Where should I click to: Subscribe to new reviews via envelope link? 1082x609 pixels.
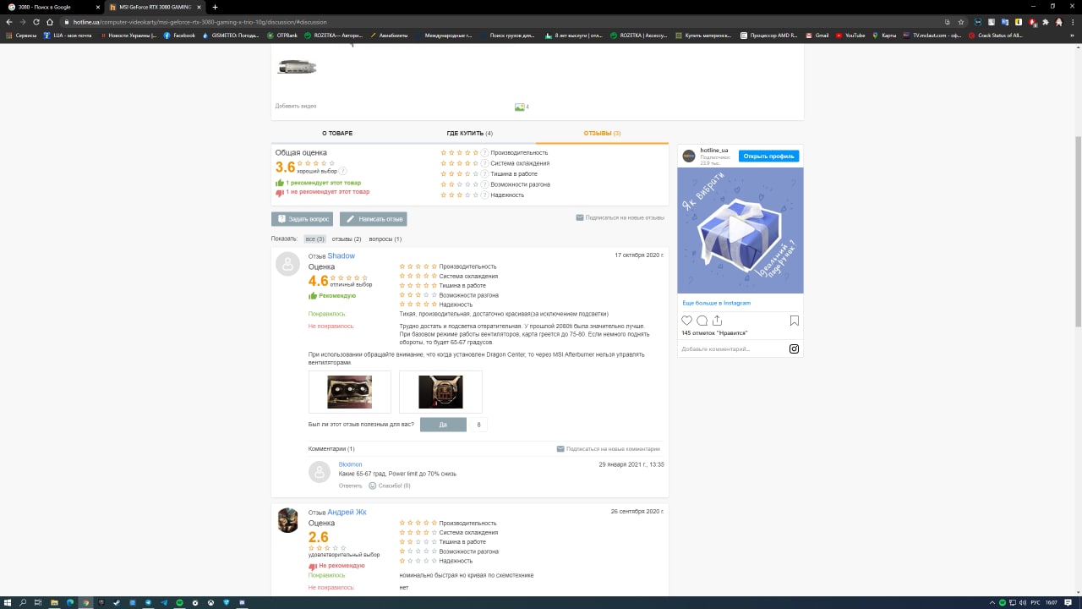click(x=620, y=217)
